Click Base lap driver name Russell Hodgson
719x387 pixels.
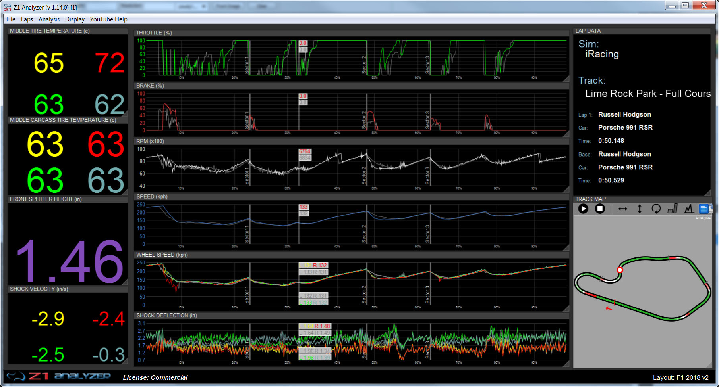(x=624, y=154)
